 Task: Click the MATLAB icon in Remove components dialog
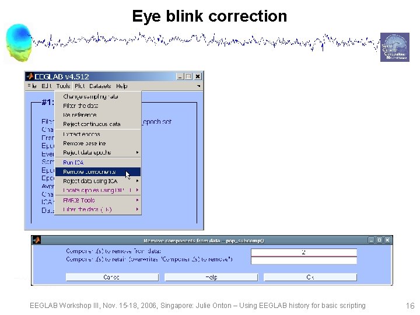tap(37, 240)
